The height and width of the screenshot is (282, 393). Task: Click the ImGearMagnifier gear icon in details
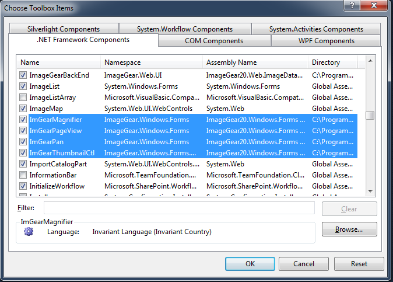click(x=29, y=231)
